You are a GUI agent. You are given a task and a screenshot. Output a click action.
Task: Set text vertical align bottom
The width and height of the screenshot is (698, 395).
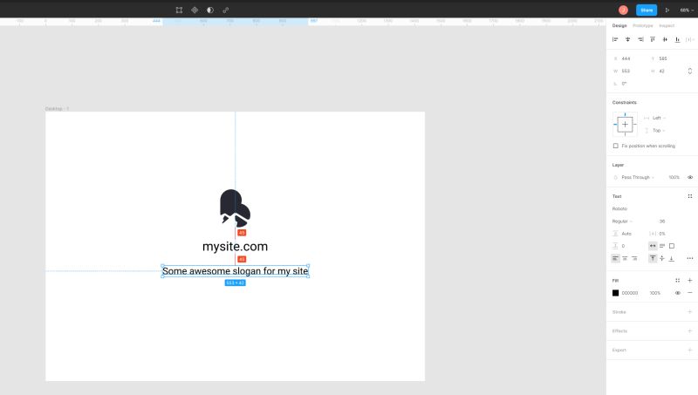pos(671,258)
